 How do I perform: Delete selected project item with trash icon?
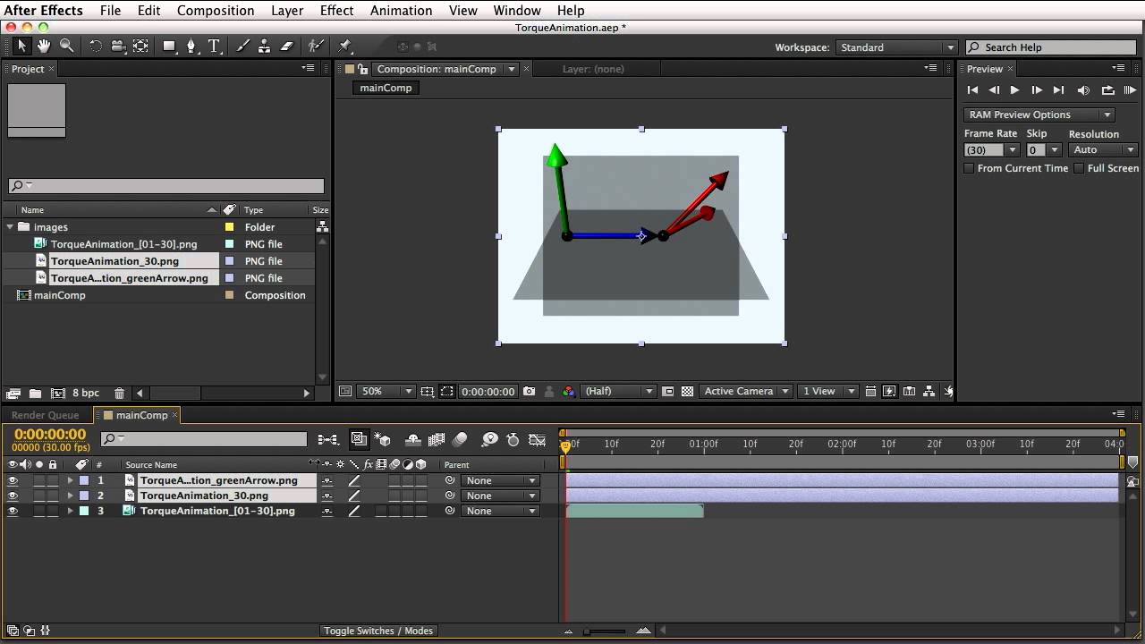click(x=119, y=393)
